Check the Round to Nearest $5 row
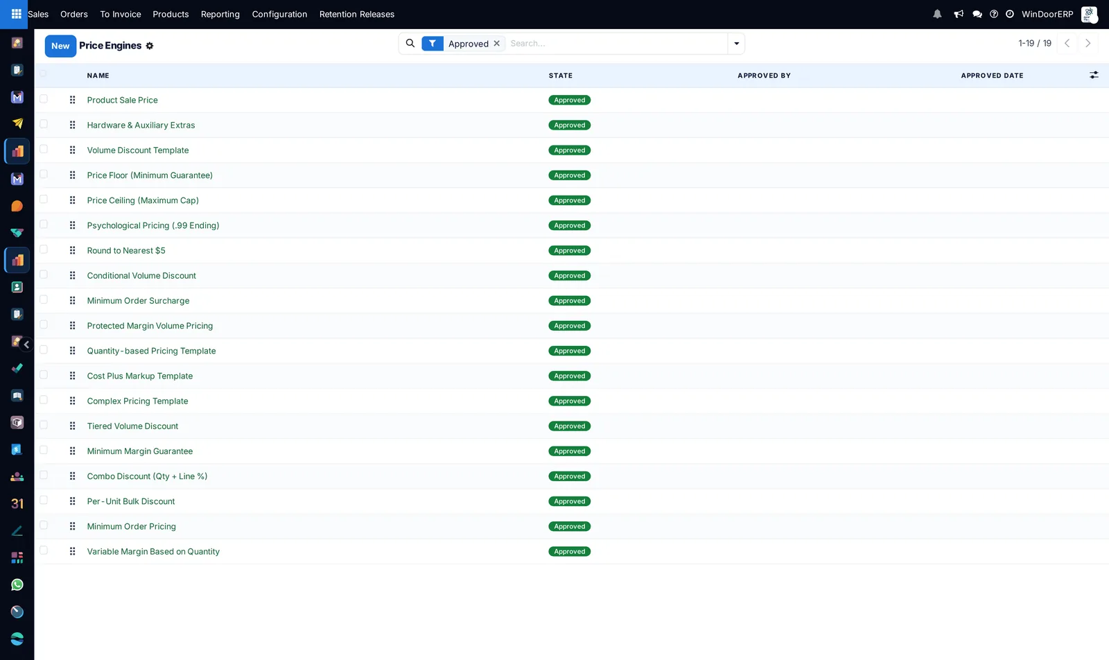1109x660 pixels. click(x=44, y=250)
